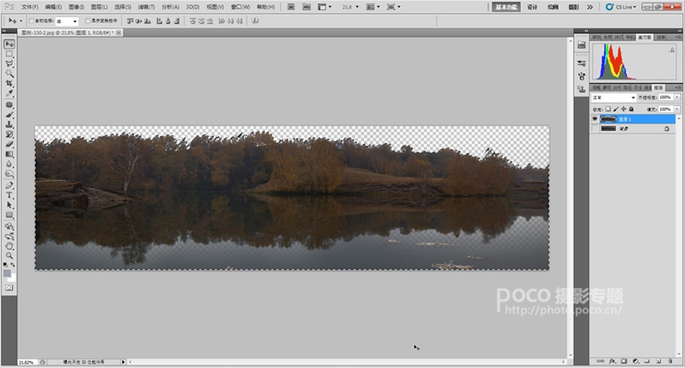Select the Eyedropper tool
685x368 pixels.
(x=9, y=93)
